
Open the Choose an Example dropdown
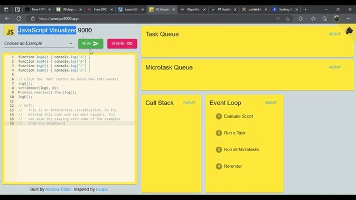point(38,43)
